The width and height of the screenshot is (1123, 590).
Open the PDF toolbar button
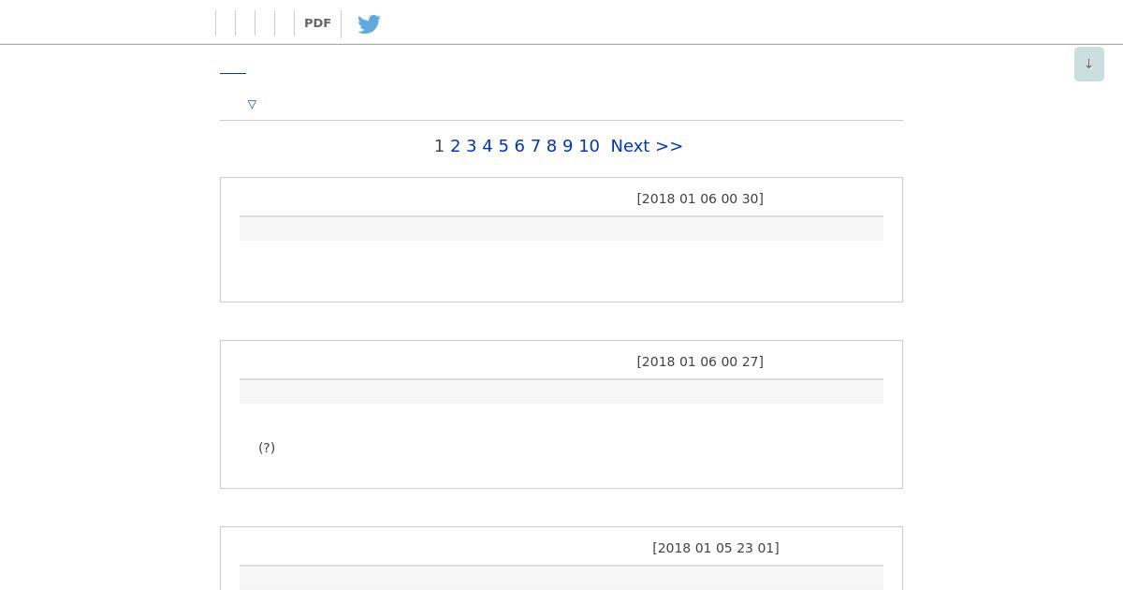click(317, 23)
